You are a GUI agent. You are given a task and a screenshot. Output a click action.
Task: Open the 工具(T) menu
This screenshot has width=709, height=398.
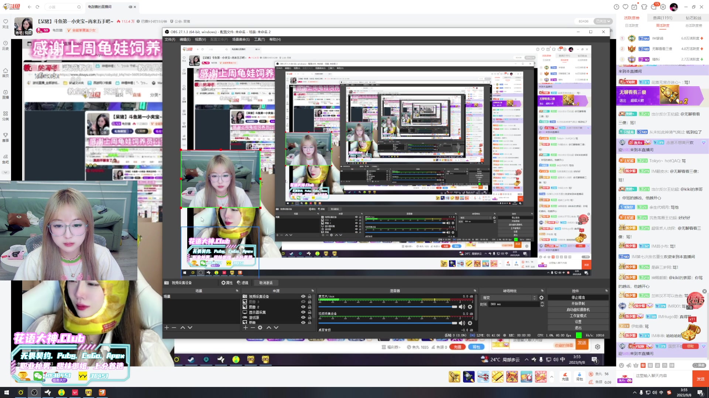tap(259, 39)
